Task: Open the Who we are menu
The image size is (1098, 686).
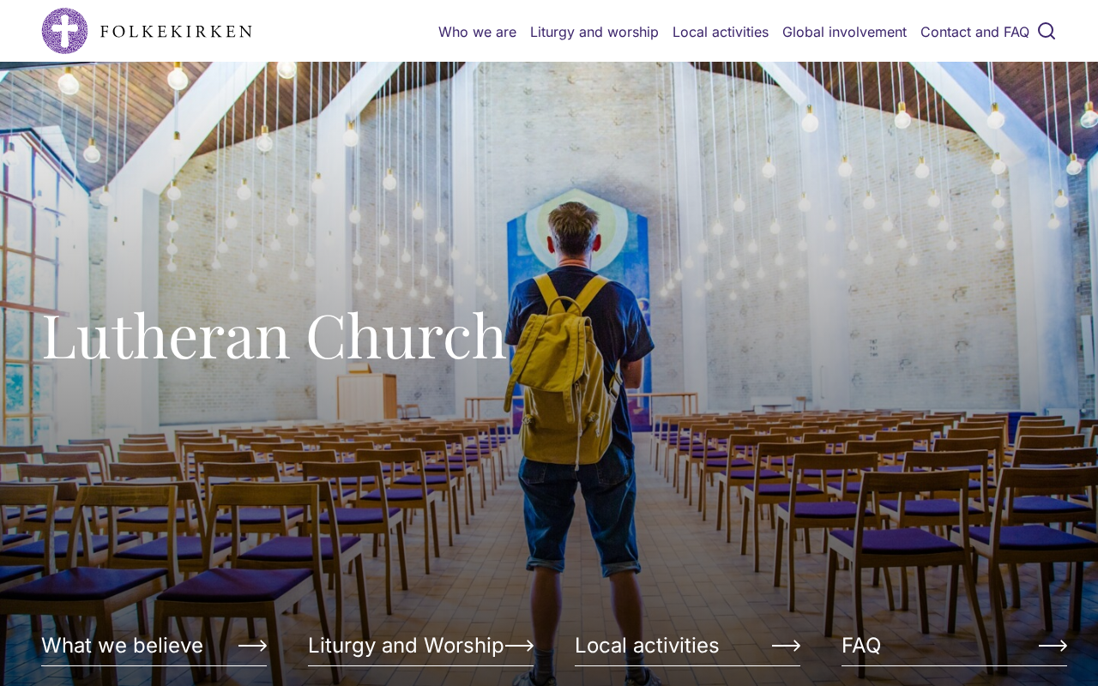Action: point(477,32)
